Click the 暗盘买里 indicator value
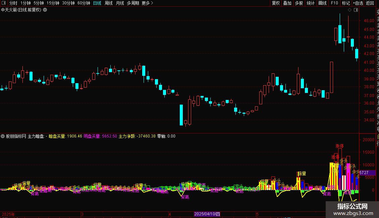This screenshot has width=379, height=218. 65,136
